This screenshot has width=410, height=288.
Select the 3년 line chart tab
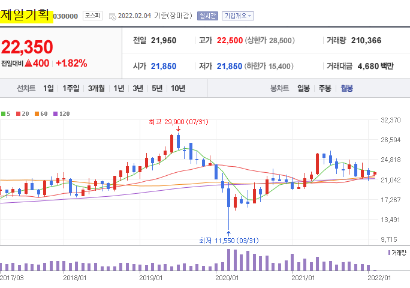coord(138,88)
